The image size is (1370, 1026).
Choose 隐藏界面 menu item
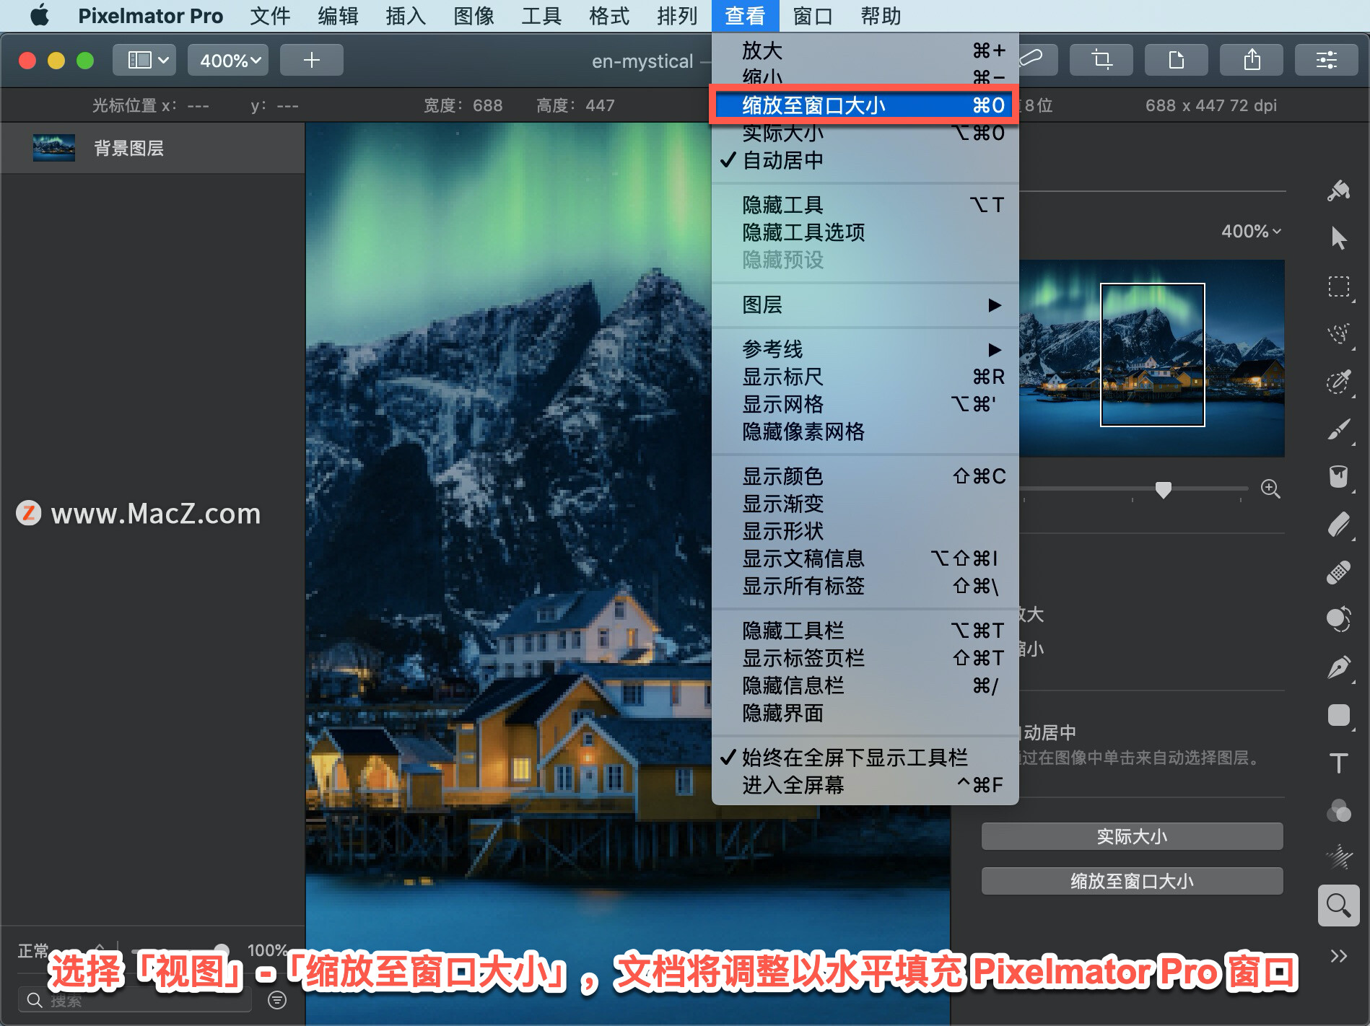865,713
